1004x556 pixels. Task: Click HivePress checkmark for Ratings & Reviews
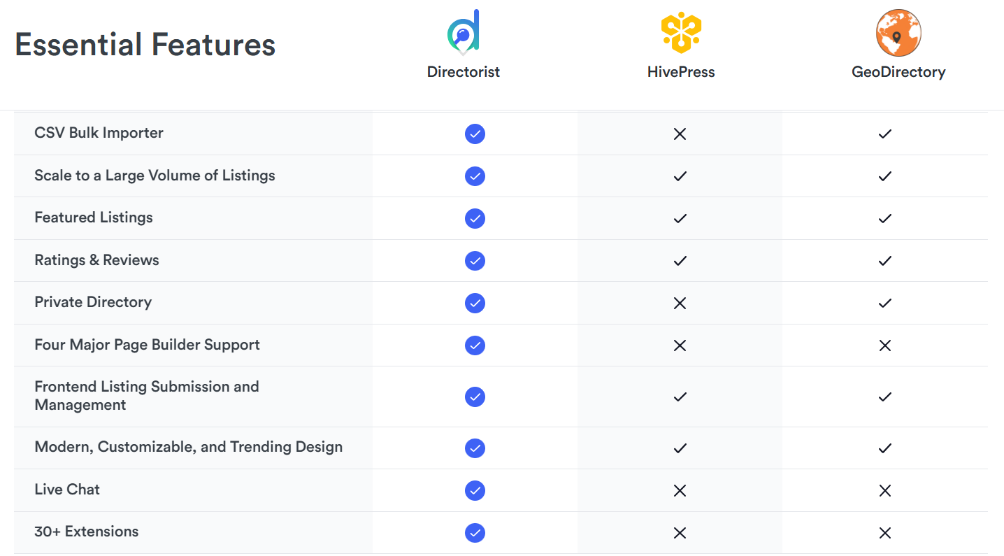coord(680,261)
